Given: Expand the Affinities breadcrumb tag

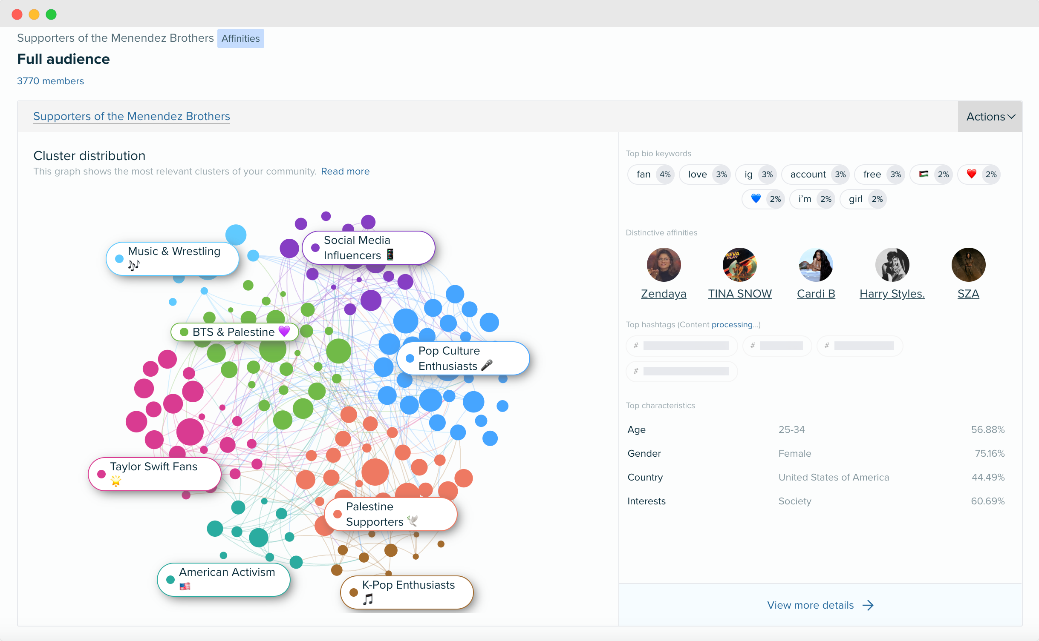Looking at the screenshot, I should pos(240,38).
